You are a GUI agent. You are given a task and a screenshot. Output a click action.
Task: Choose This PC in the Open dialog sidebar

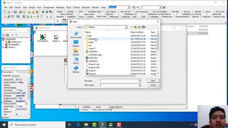(76, 61)
